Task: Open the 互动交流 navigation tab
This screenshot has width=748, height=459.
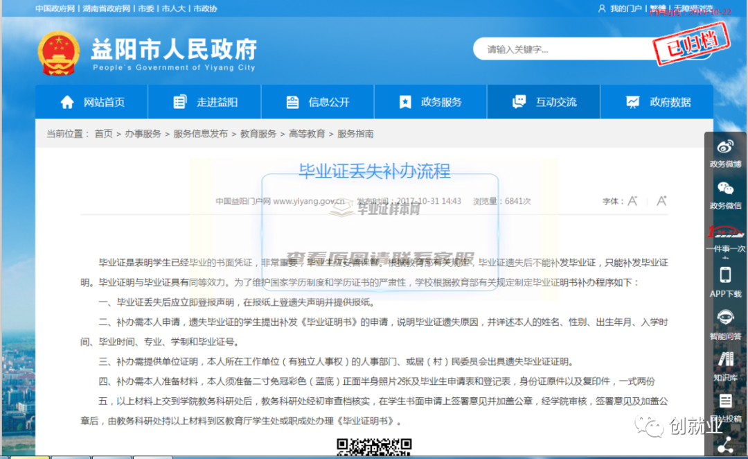Action: pos(544,102)
